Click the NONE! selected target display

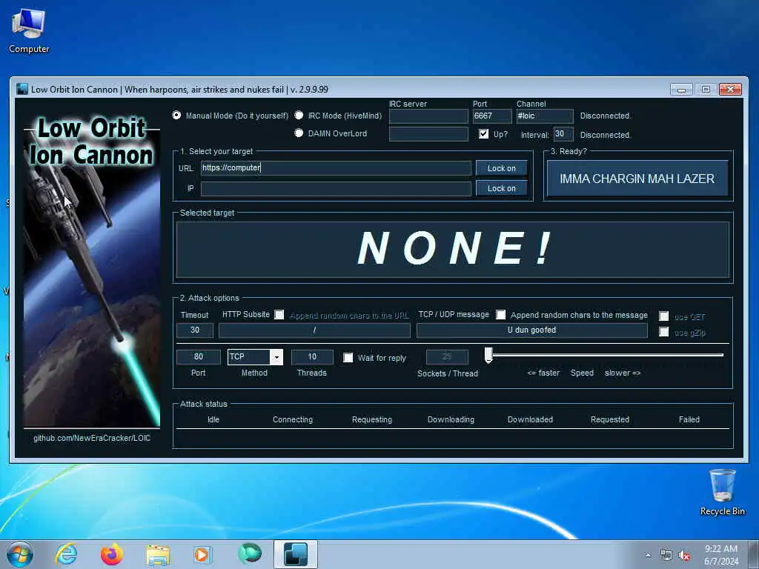[453, 249]
